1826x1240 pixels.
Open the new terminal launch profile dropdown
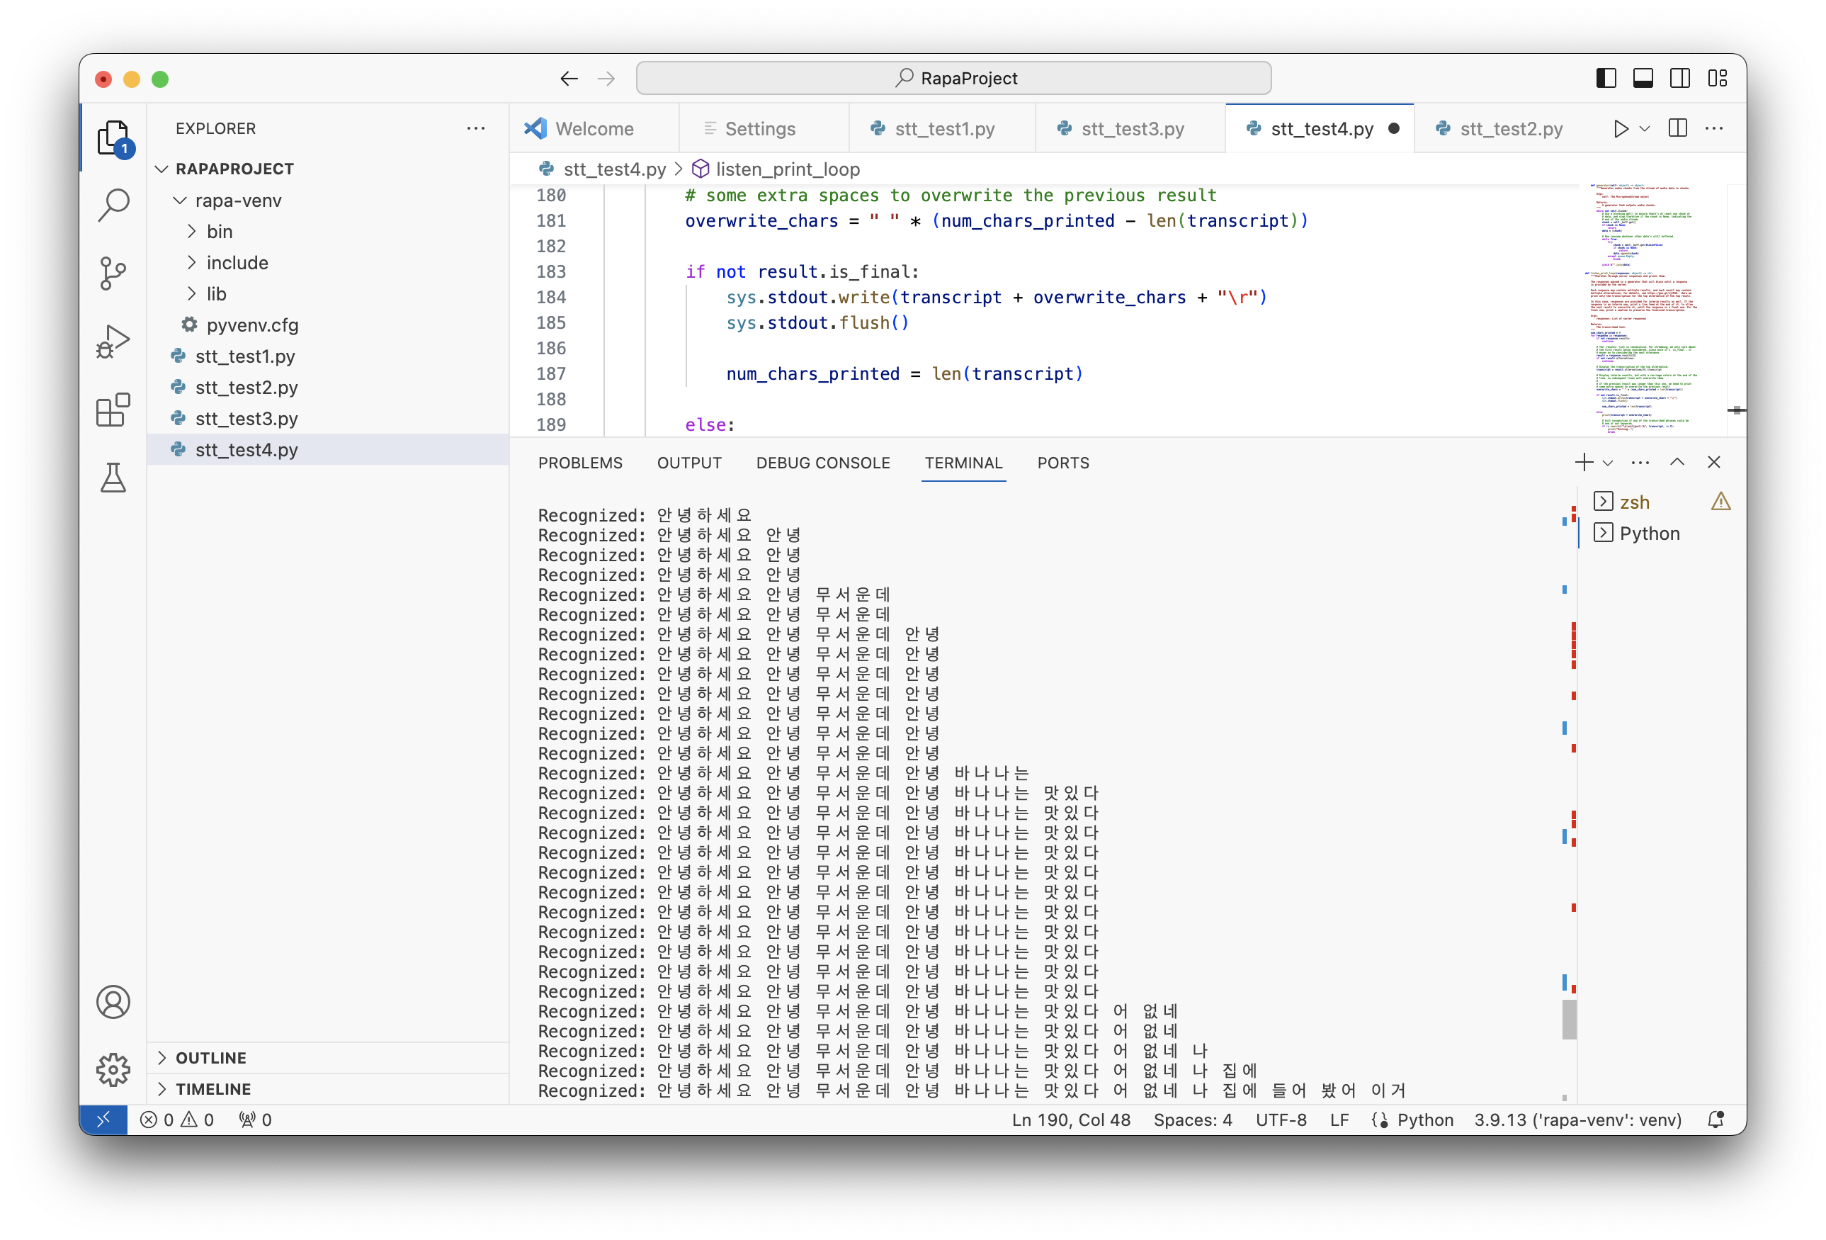(x=1609, y=463)
